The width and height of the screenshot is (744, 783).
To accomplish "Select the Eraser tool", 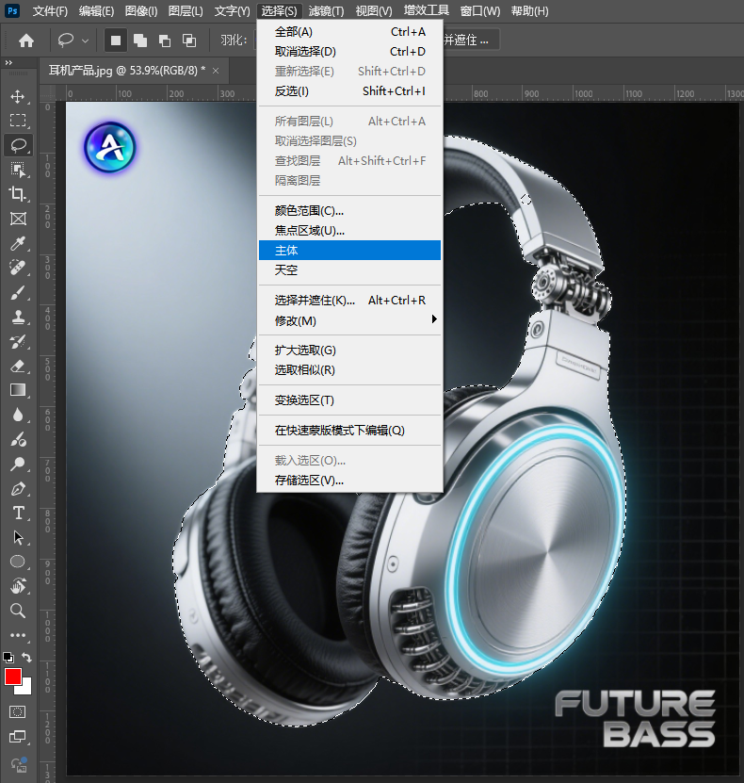I will click(18, 366).
